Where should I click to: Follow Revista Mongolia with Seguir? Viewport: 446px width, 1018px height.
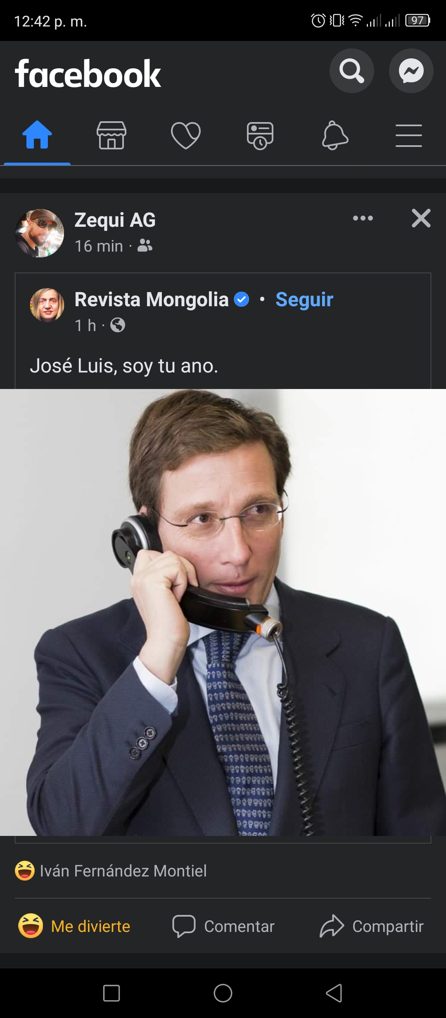[304, 300]
